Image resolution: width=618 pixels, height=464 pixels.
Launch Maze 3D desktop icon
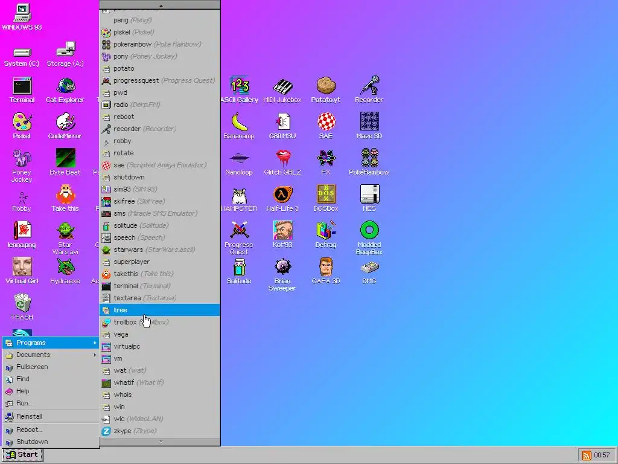point(369,126)
